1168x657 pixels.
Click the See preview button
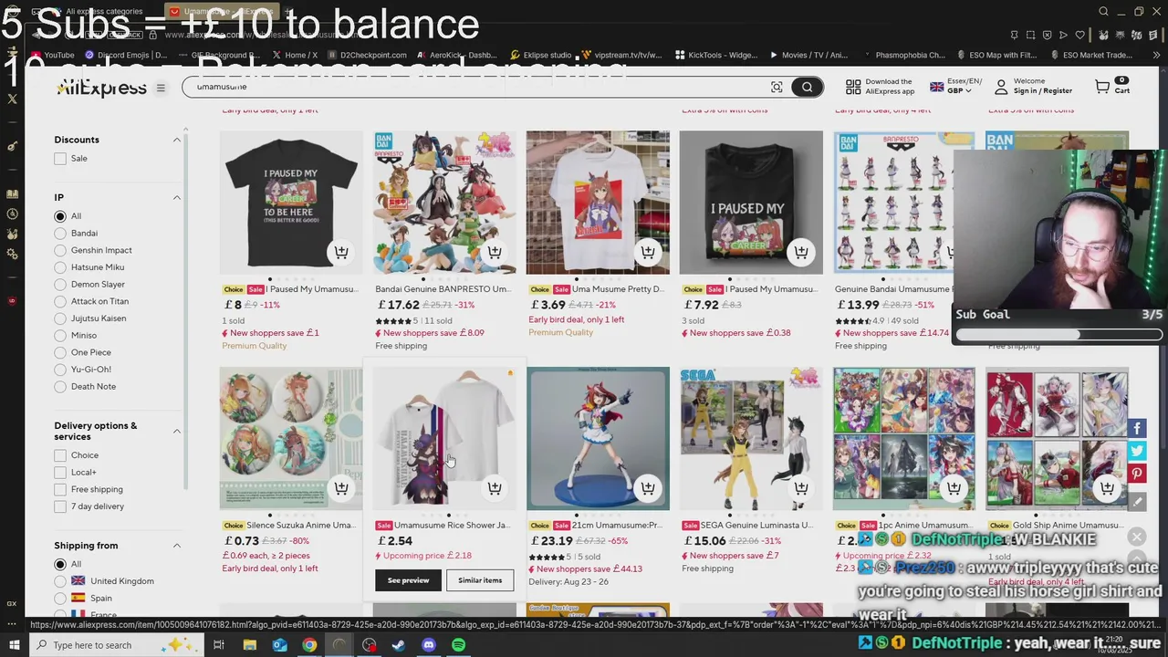(x=408, y=580)
